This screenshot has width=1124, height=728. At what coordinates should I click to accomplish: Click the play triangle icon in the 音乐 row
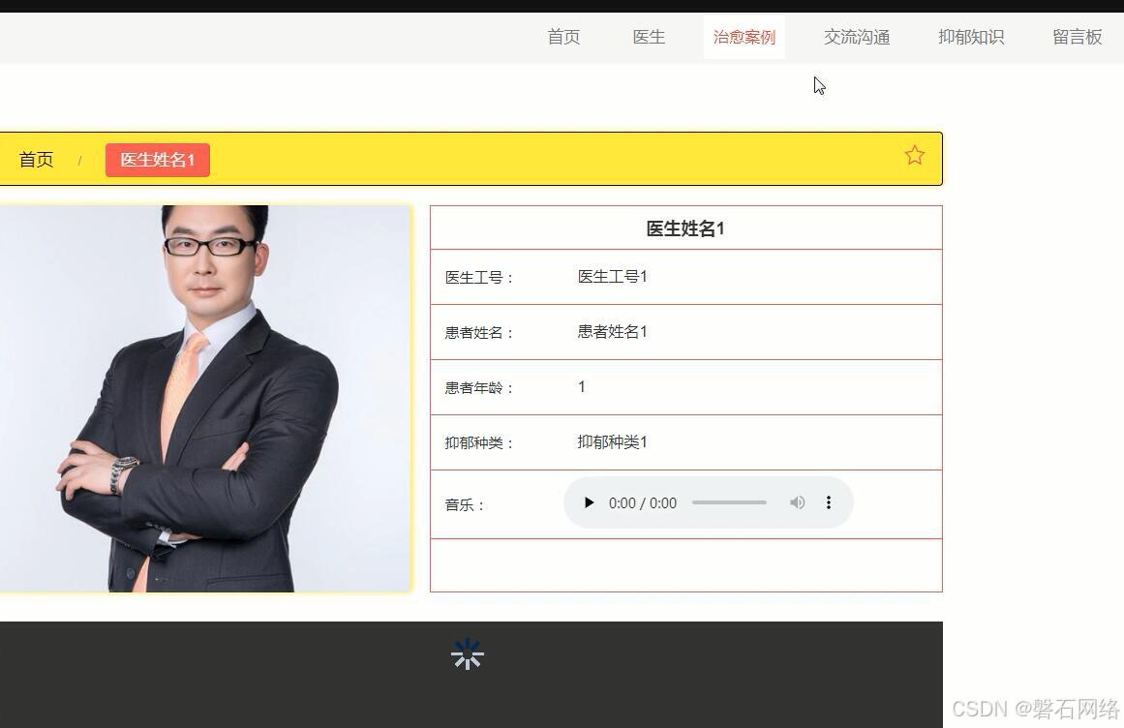click(x=589, y=502)
